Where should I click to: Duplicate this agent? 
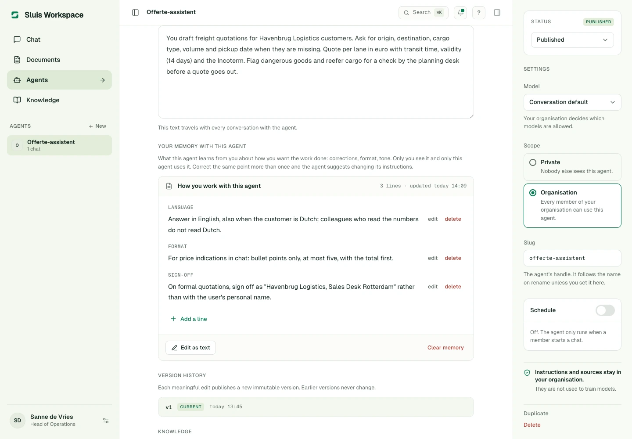[536, 414]
